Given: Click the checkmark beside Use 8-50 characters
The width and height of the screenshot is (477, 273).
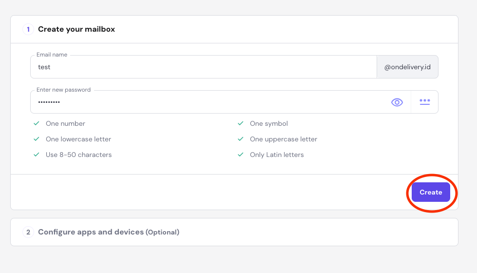Looking at the screenshot, I should point(36,155).
